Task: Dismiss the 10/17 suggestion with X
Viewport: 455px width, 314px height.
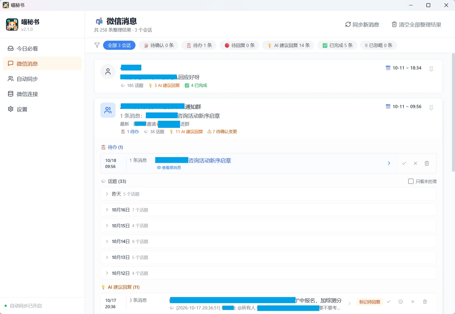Action: 413,301
